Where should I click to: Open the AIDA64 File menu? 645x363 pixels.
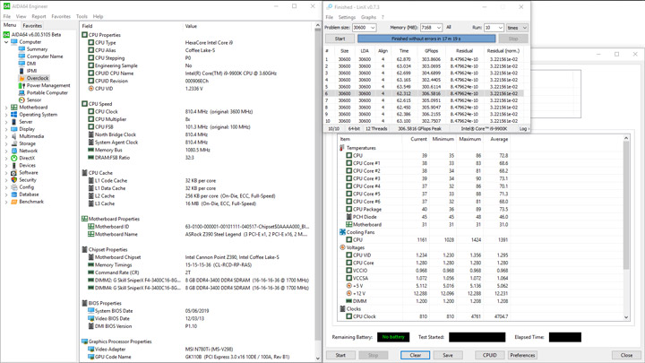click(7, 16)
